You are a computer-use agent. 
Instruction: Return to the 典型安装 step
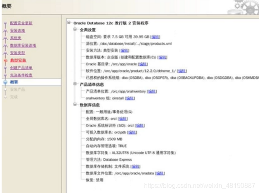tap(18, 60)
